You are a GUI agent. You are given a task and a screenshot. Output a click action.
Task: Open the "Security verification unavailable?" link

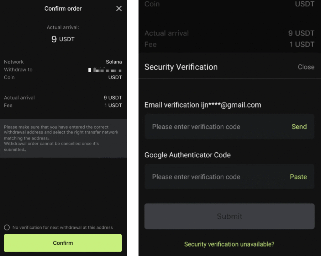(x=229, y=244)
